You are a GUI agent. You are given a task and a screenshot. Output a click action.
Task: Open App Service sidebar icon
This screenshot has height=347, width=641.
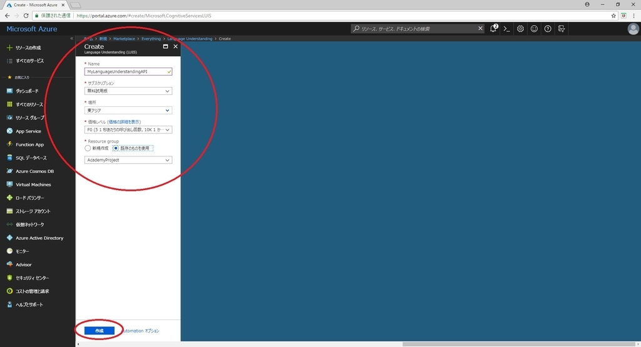point(9,131)
